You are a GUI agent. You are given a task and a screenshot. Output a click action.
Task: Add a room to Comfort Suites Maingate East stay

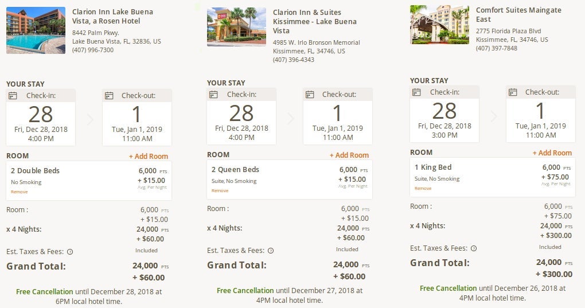[x=552, y=153]
